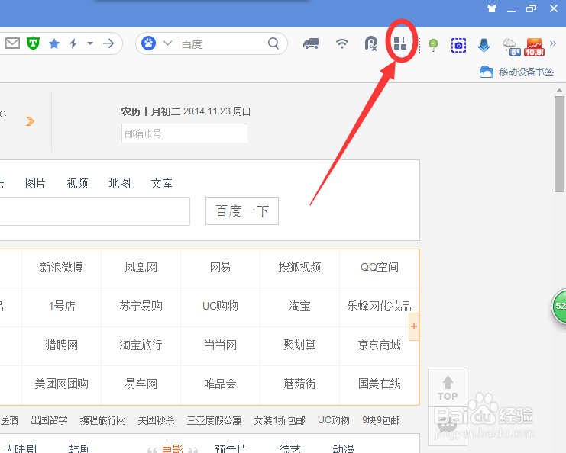566x453 pixels.
Task: Open the 出国留学 link
Action: coord(49,420)
